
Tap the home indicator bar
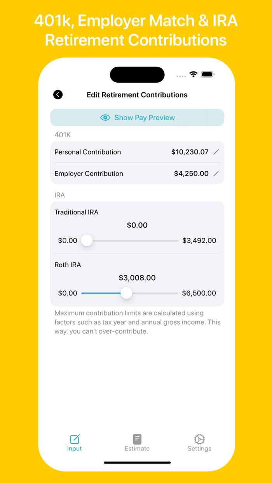tap(137, 462)
